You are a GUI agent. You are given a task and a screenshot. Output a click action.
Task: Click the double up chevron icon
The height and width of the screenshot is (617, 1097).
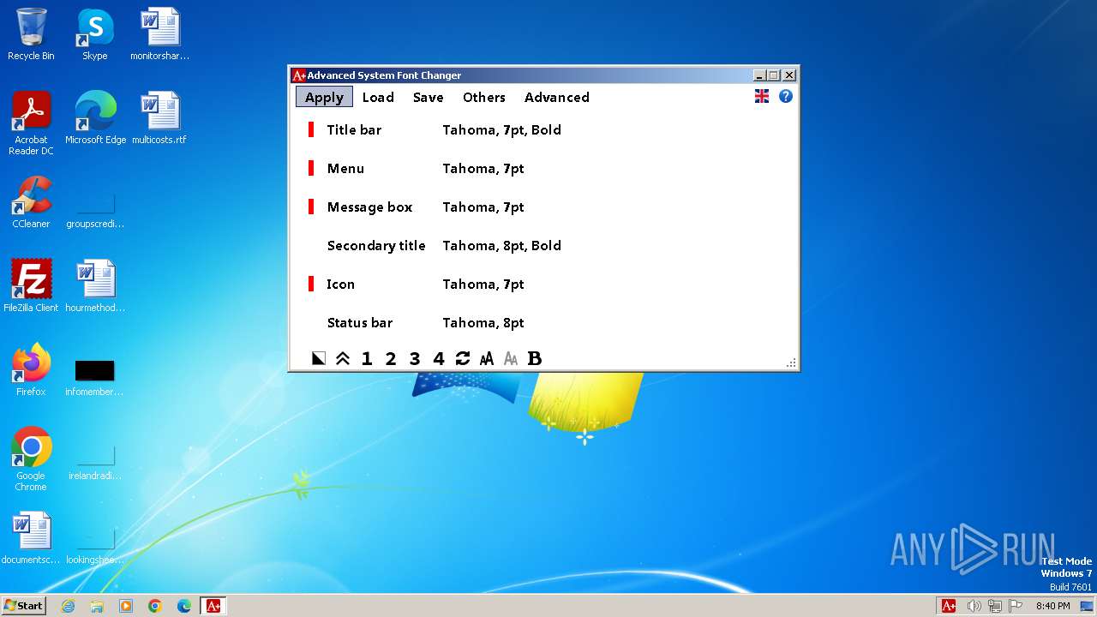tap(343, 359)
